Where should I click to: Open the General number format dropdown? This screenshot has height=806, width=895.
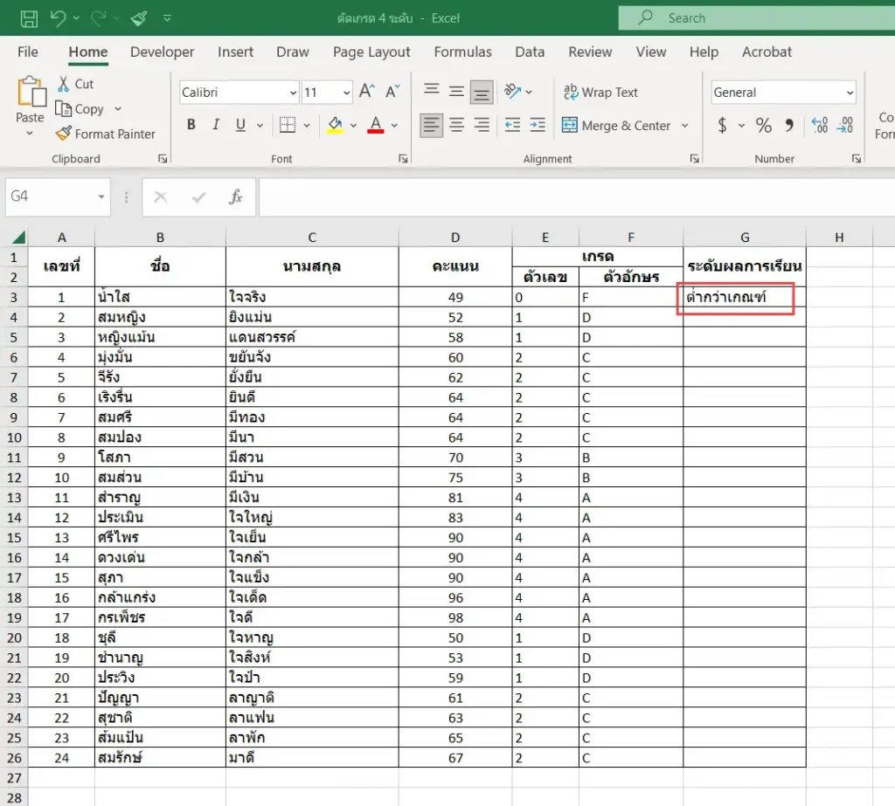coord(850,93)
